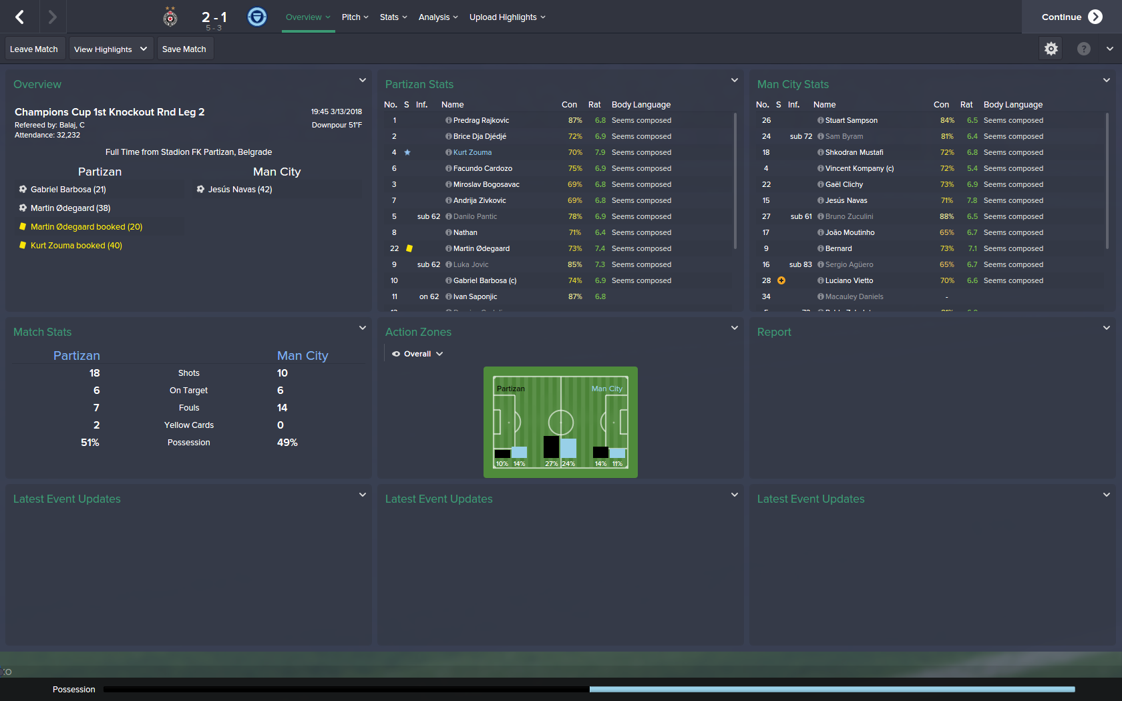Expand Action Zones panel chevron
Screen dimensions: 1122x701
[735, 328]
